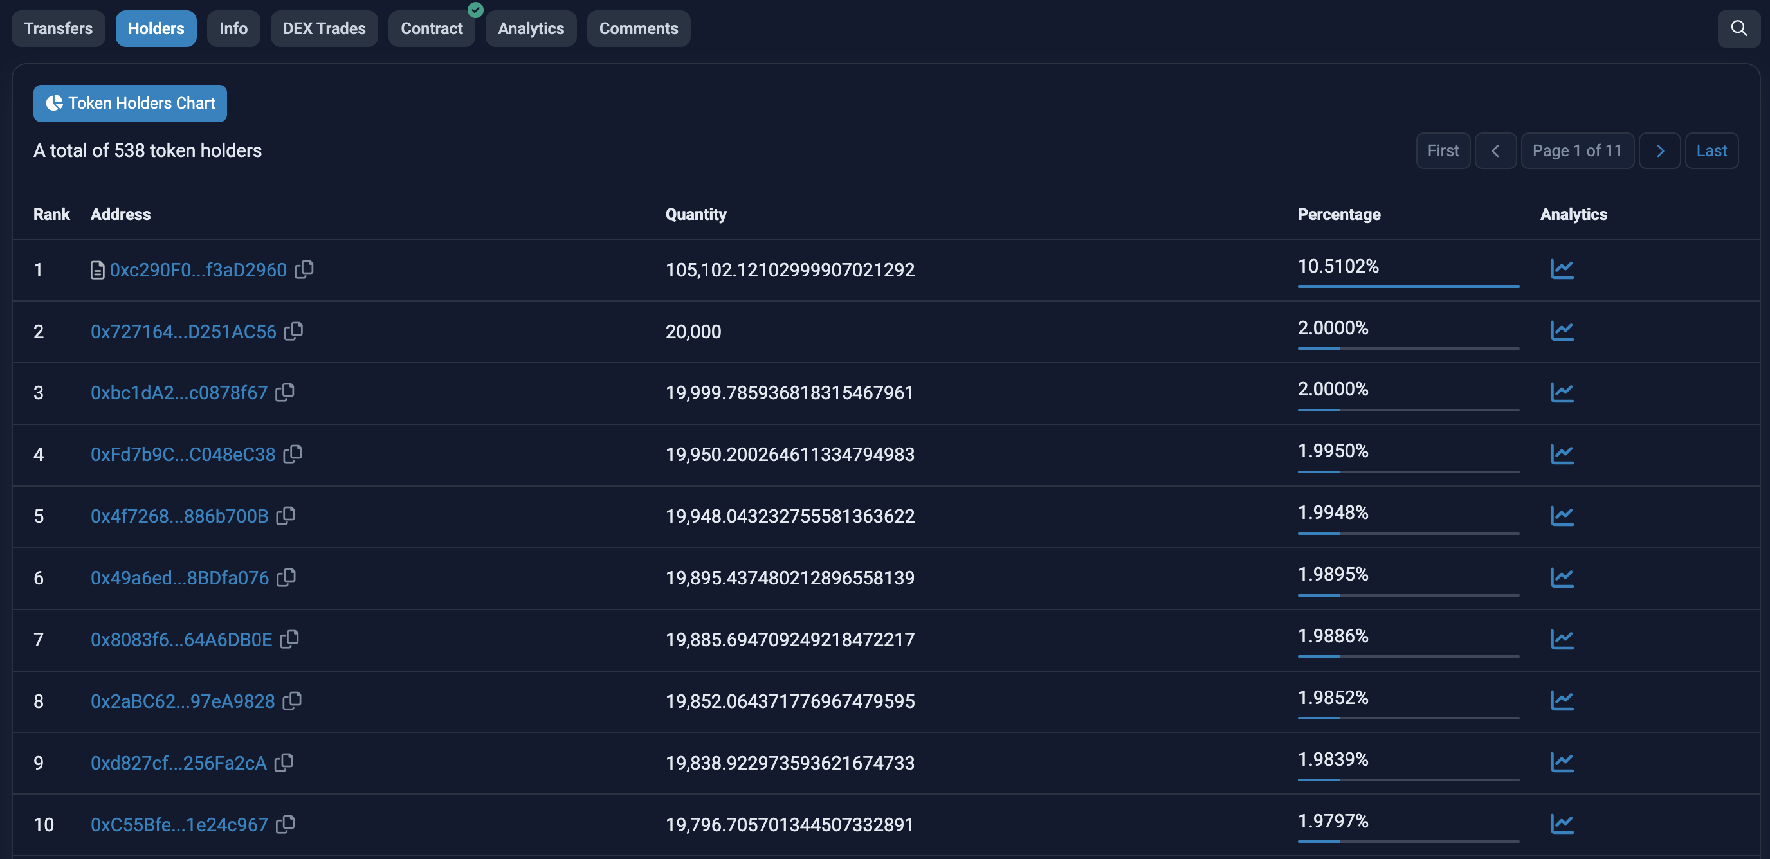
Task: Copy address 0xFd7b9C...C048eC38
Action: point(293,454)
